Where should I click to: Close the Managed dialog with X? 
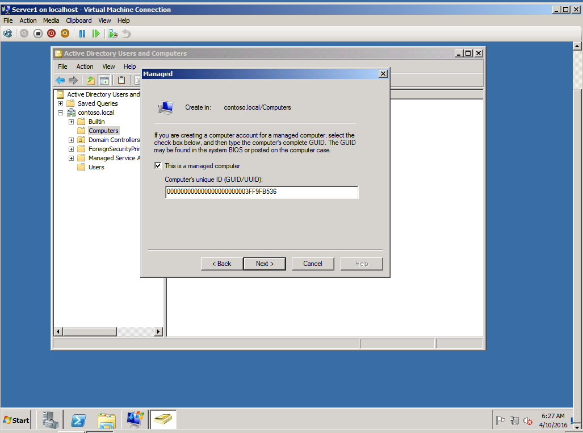click(383, 74)
